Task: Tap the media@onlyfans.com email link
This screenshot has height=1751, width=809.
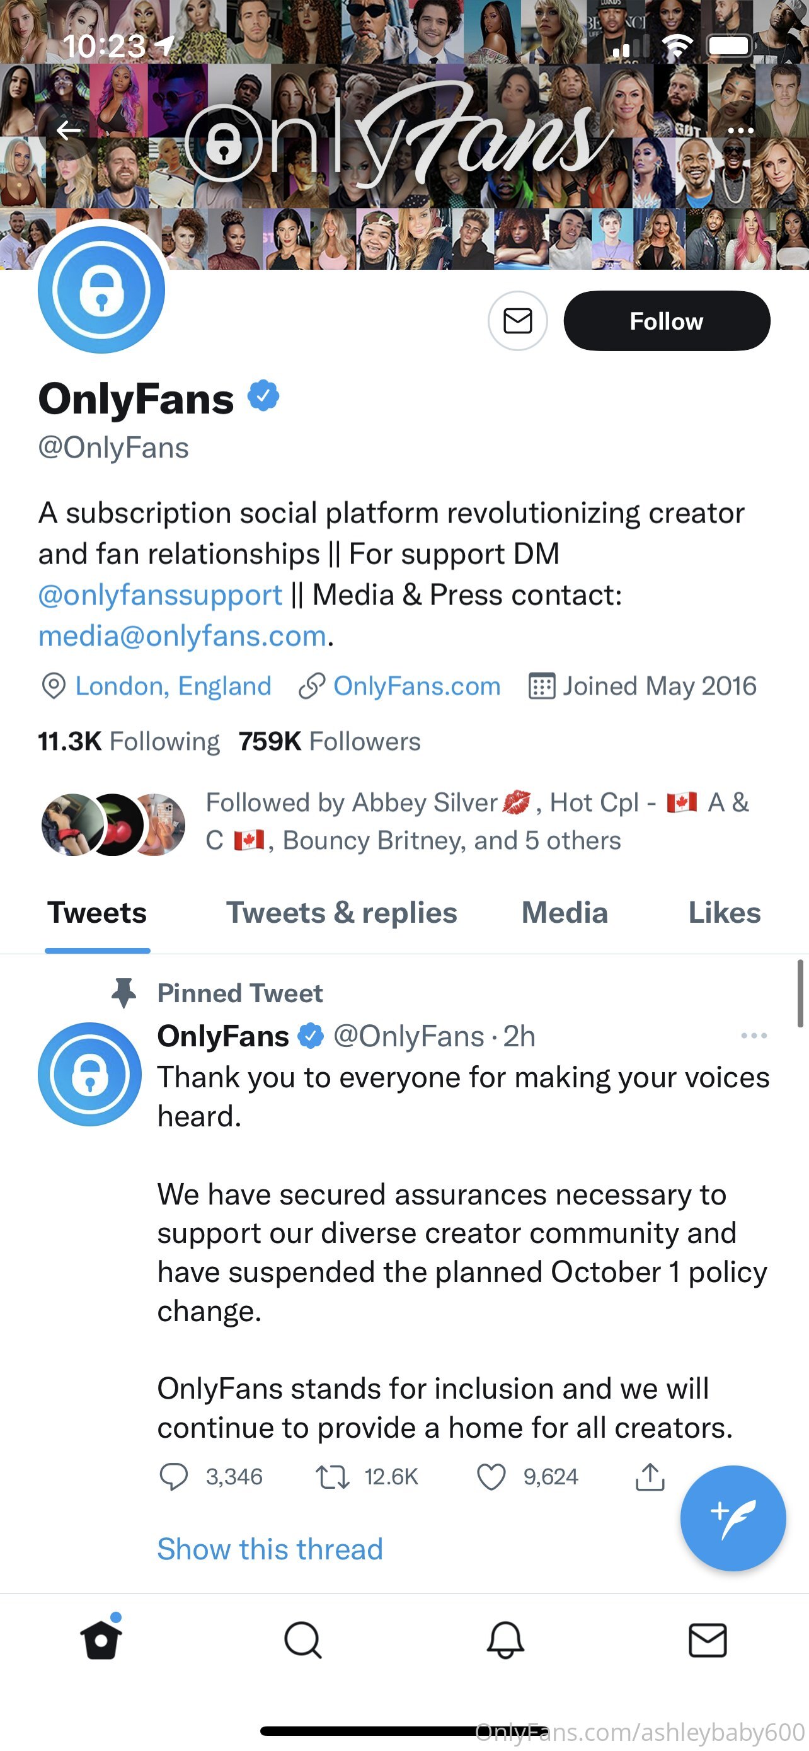Action: pyautogui.click(x=182, y=636)
